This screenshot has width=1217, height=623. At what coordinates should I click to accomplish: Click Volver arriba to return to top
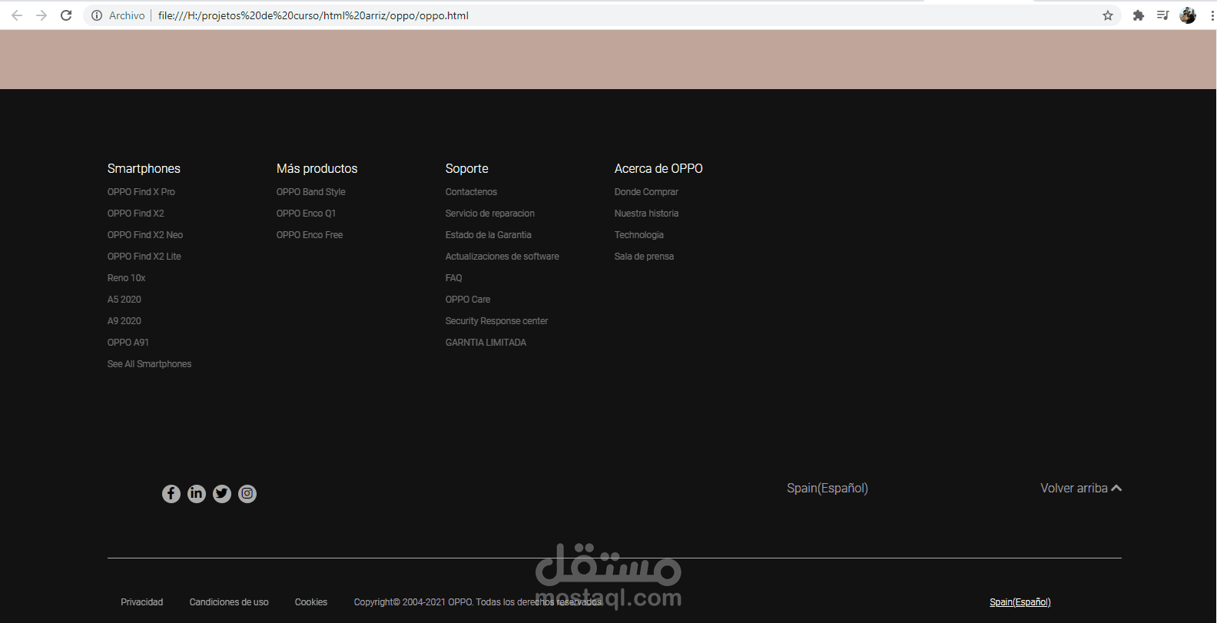click(x=1074, y=489)
